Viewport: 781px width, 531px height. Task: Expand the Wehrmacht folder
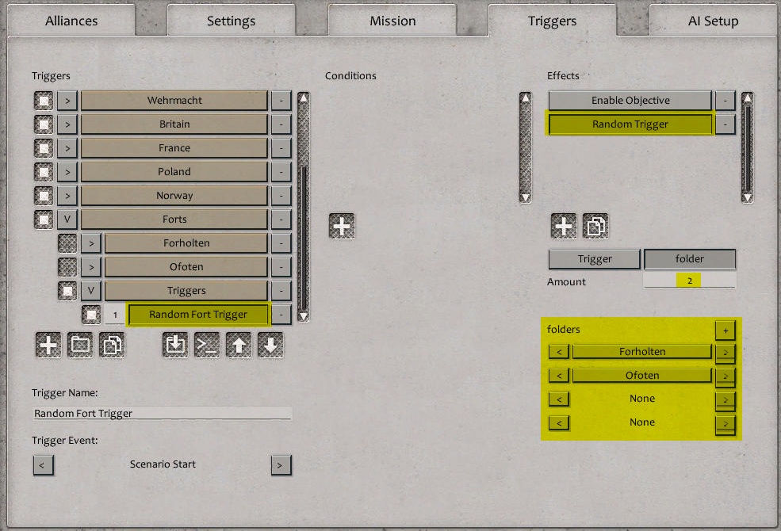coord(67,101)
